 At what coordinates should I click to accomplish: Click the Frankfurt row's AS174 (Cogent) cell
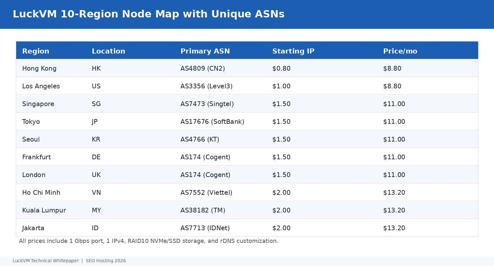click(x=206, y=157)
